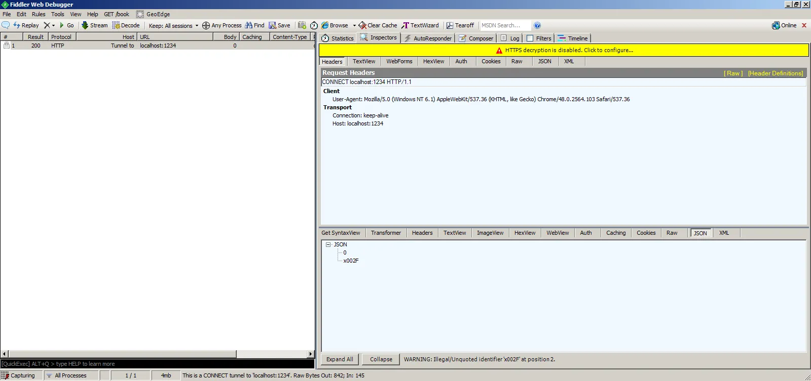Click the Expand All button
Viewport: 811px width, 381px height.
340,359
